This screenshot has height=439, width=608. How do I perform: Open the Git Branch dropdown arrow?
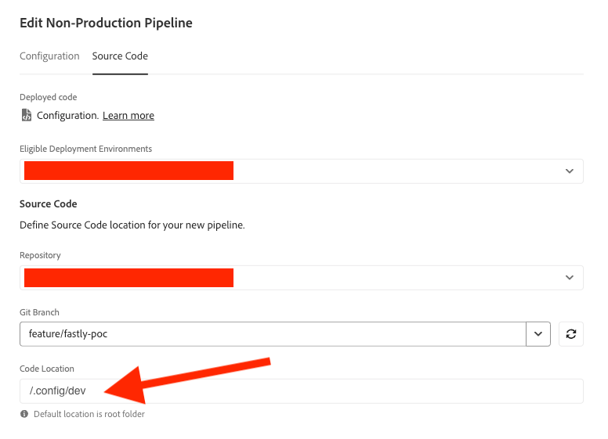coord(538,334)
